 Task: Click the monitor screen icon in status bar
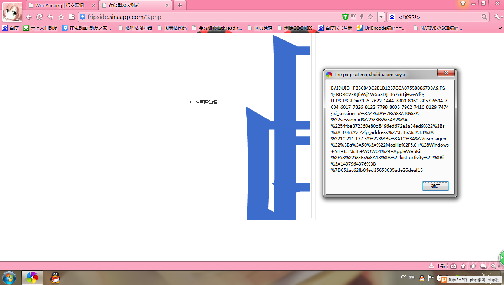pyautogui.click(x=483, y=266)
